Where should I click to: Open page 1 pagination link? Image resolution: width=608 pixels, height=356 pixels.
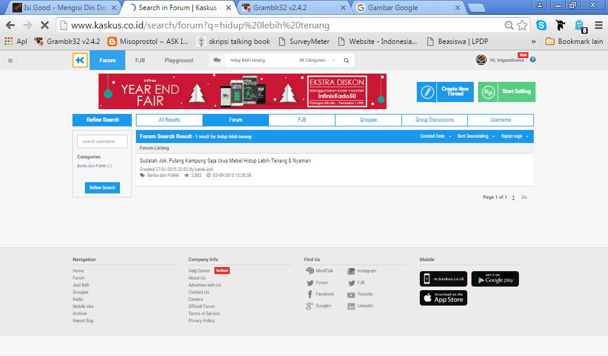click(514, 197)
